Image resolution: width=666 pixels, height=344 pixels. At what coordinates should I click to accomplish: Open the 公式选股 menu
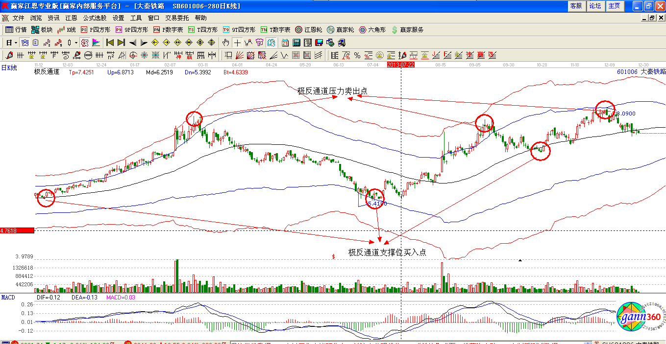tap(95, 18)
